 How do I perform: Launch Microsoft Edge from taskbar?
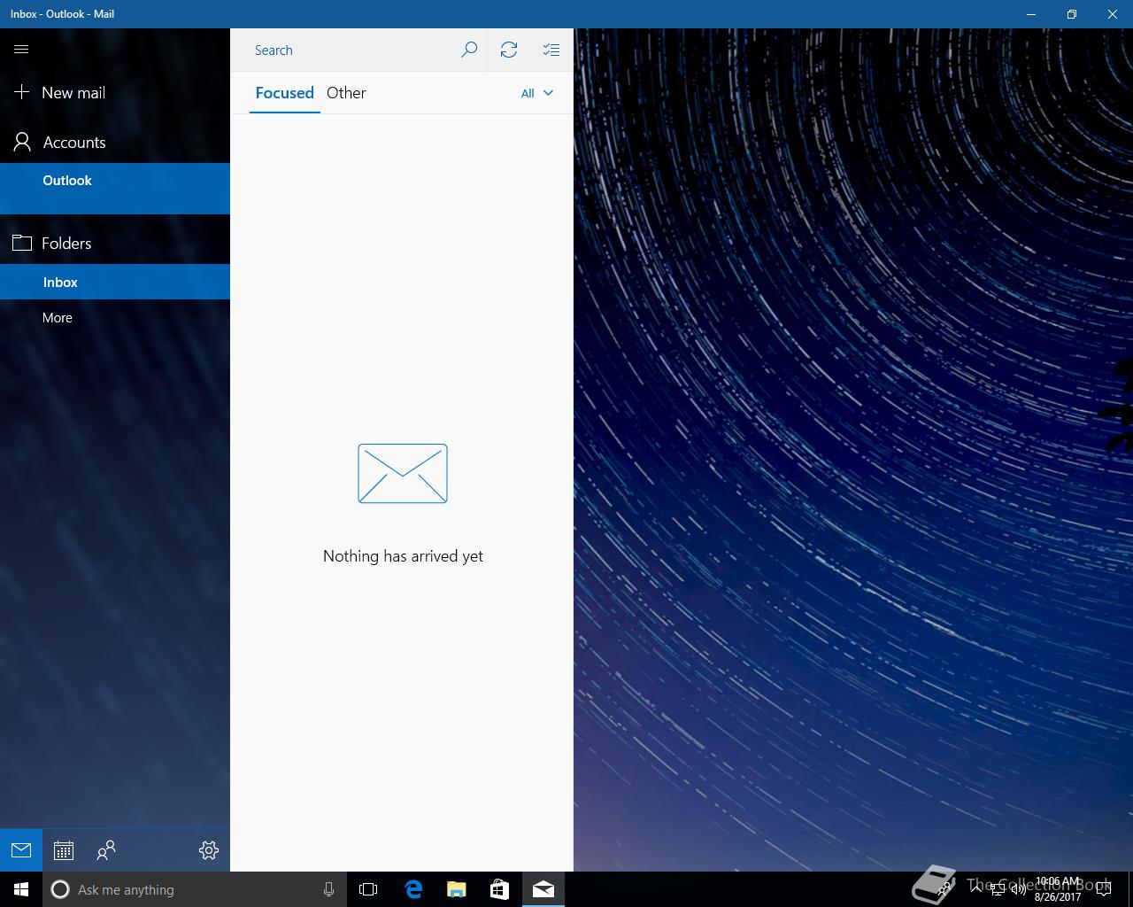tap(413, 889)
